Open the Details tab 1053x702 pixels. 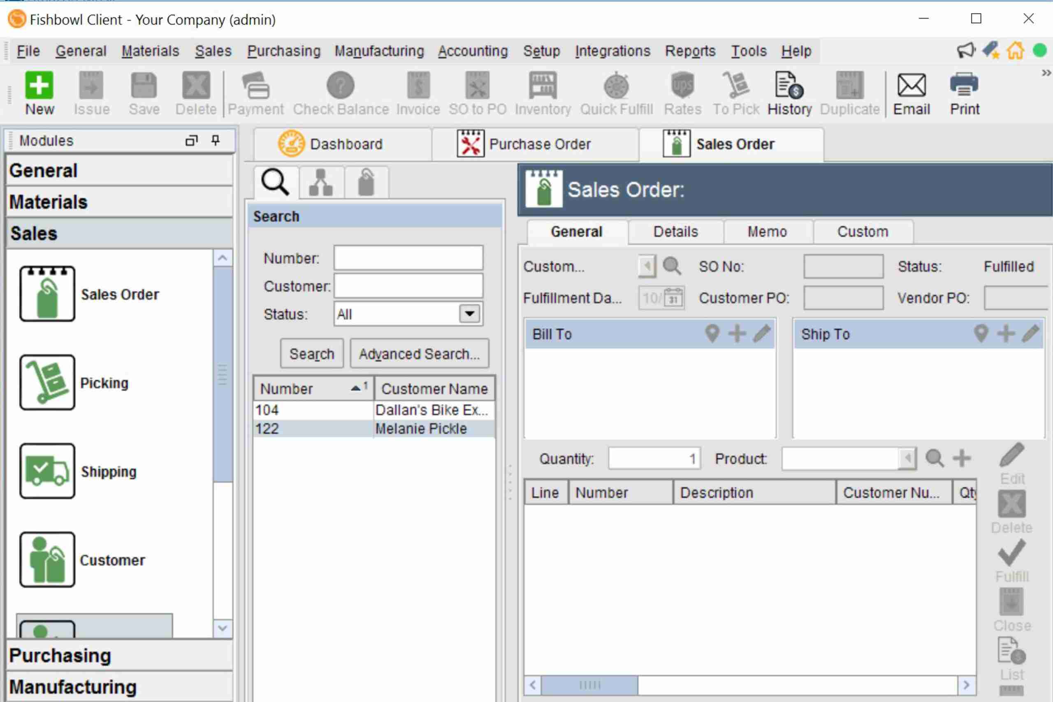(x=675, y=232)
